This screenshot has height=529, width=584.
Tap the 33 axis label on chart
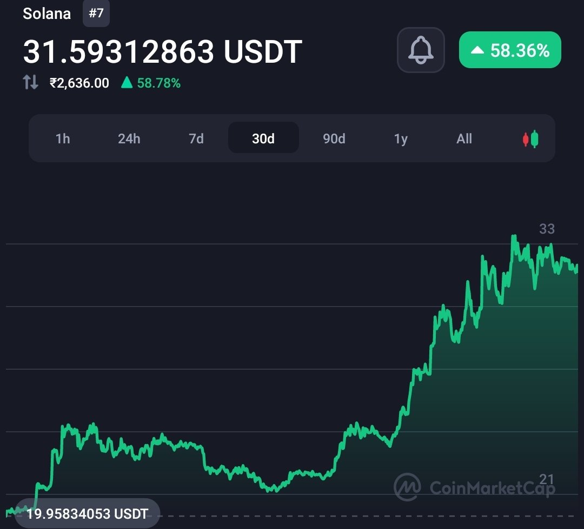547,229
